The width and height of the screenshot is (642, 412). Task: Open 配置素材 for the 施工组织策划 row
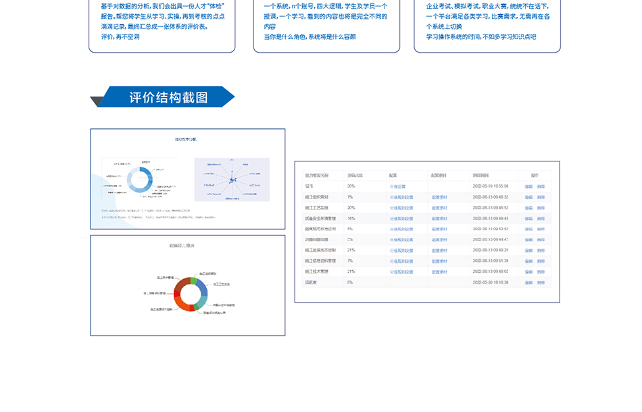coord(439,197)
